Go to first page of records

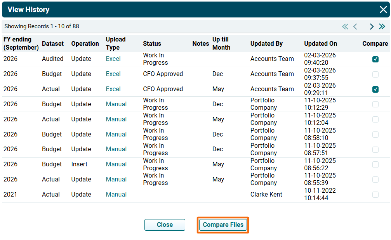pos(345,27)
